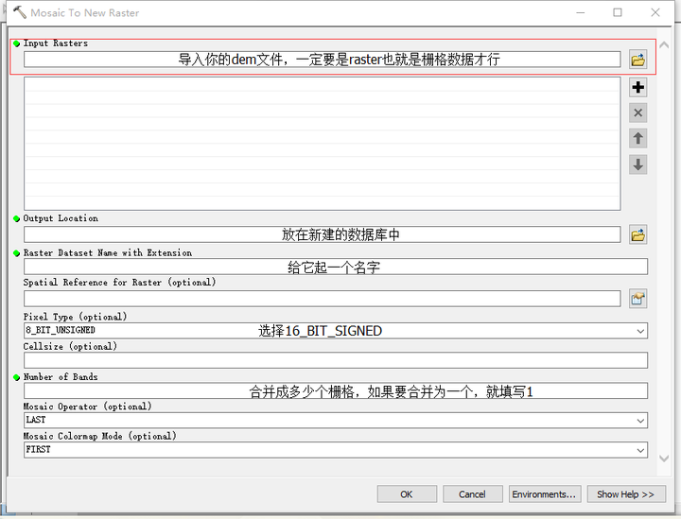Maximize the Mosaic To New Raster window
The image size is (681, 519).
click(x=618, y=12)
